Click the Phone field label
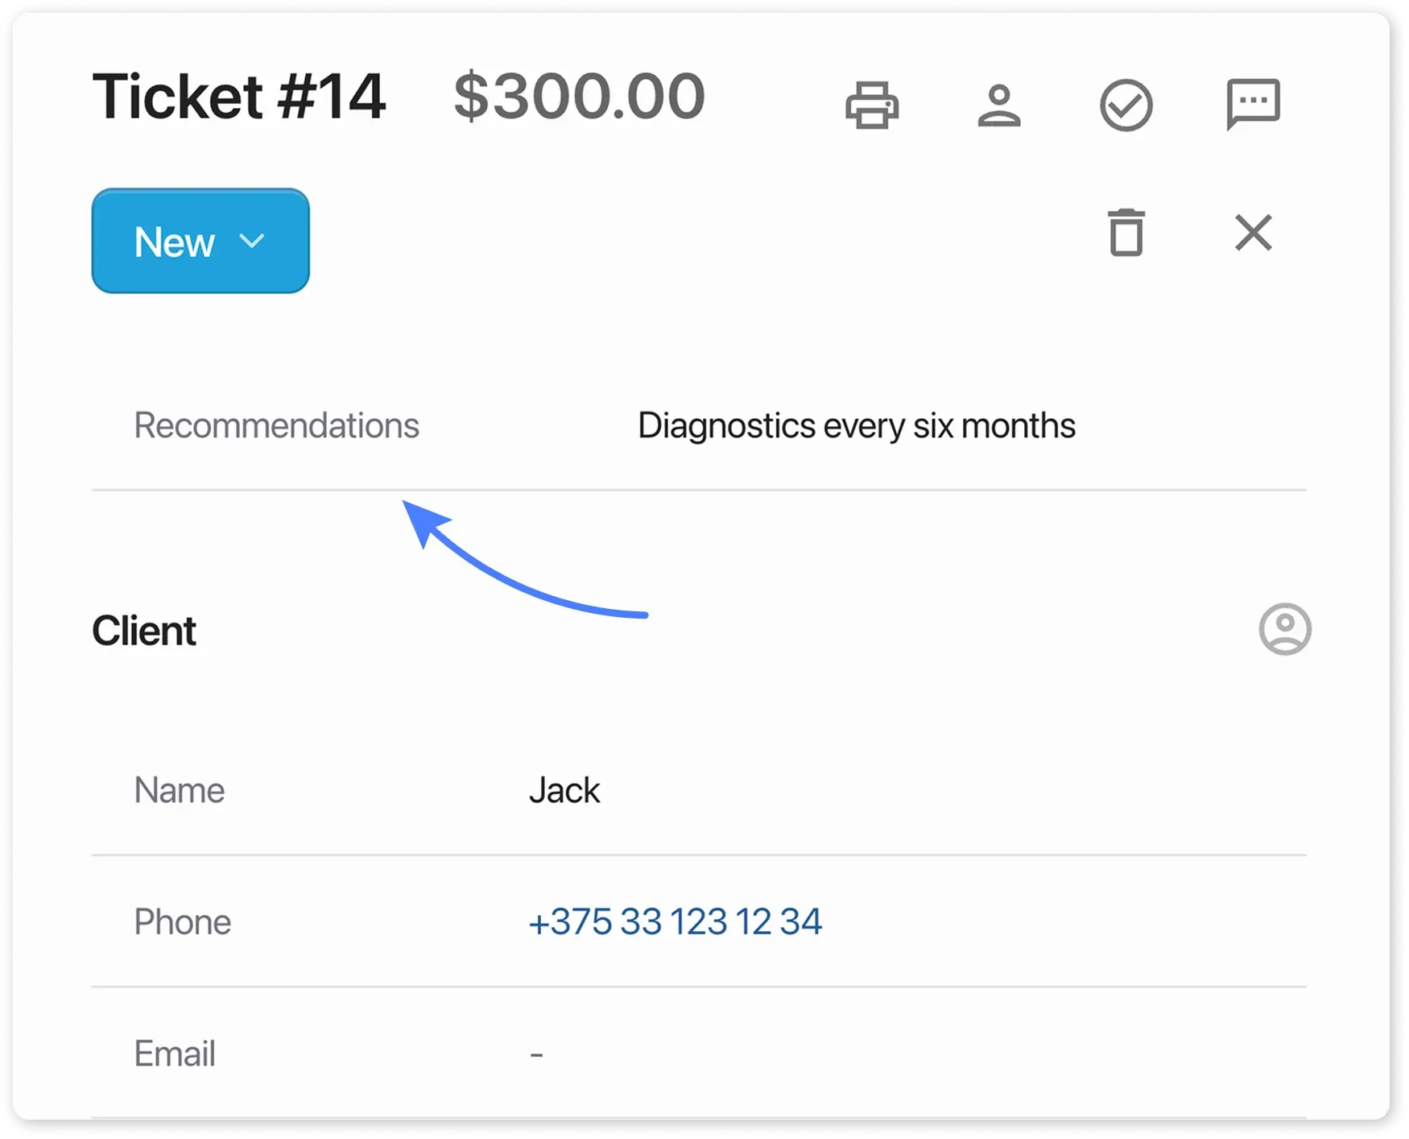This screenshot has height=1139, width=1409. point(182,922)
